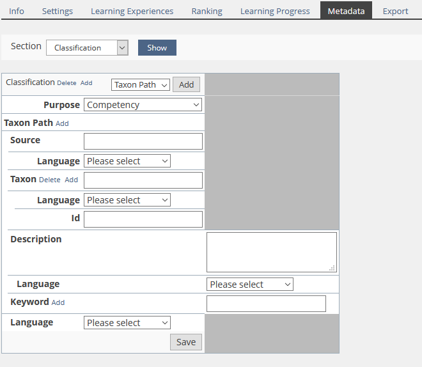Click into the Taxon text field
Image resolution: width=422 pixels, height=367 pixels.
pyautogui.click(x=143, y=180)
